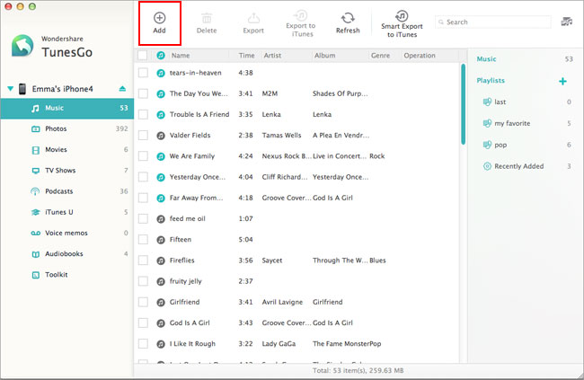
Task: Select 'my favorite' playlist
Action: [512, 123]
